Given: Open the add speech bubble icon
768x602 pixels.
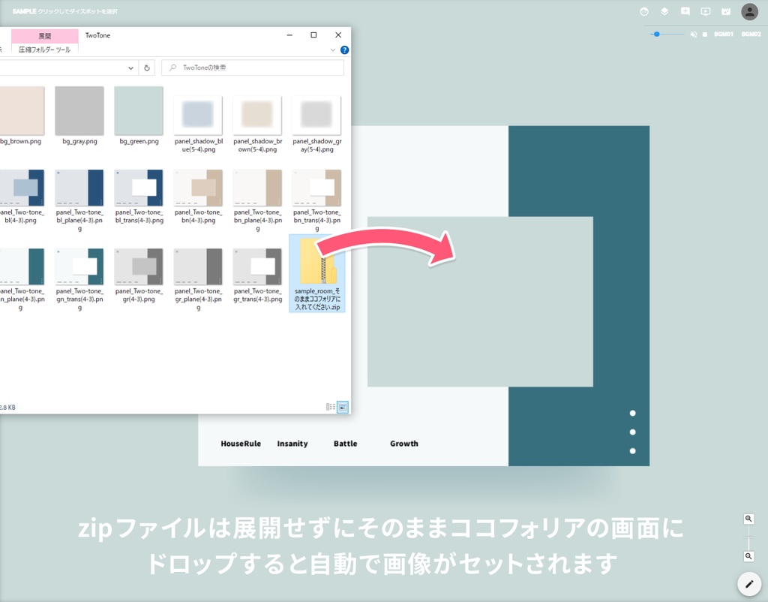Looking at the screenshot, I should coord(685,11).
